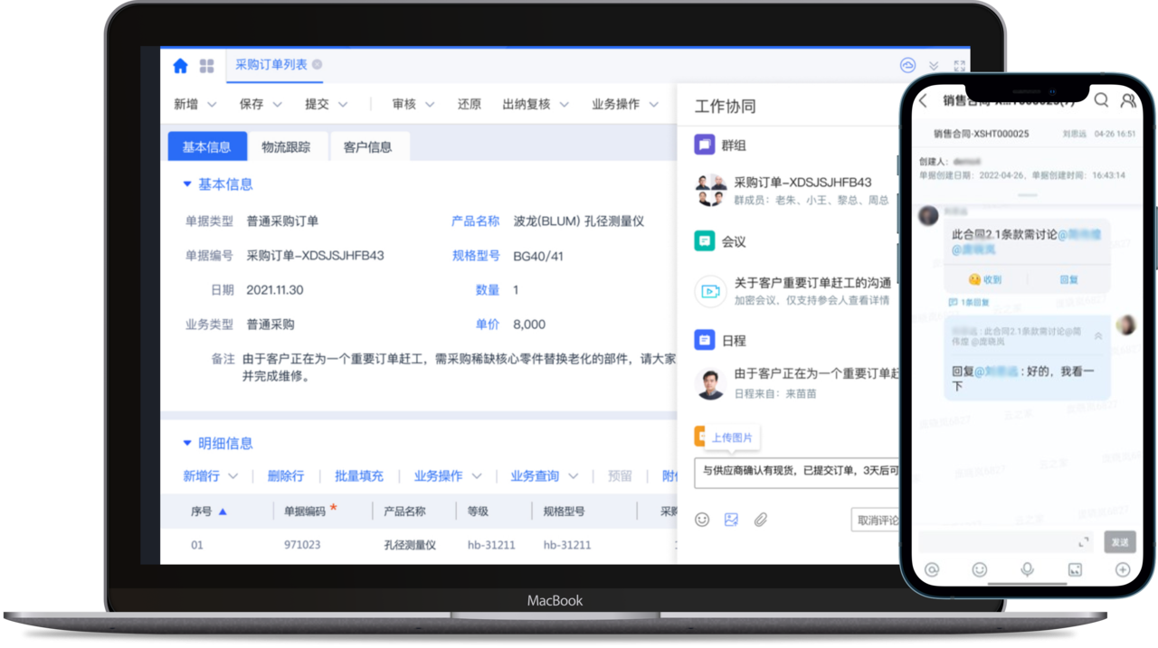Screen dimensions: 1158x648
Task: Open the 出纳复核 dropdown
Action: tap(536, 105)
